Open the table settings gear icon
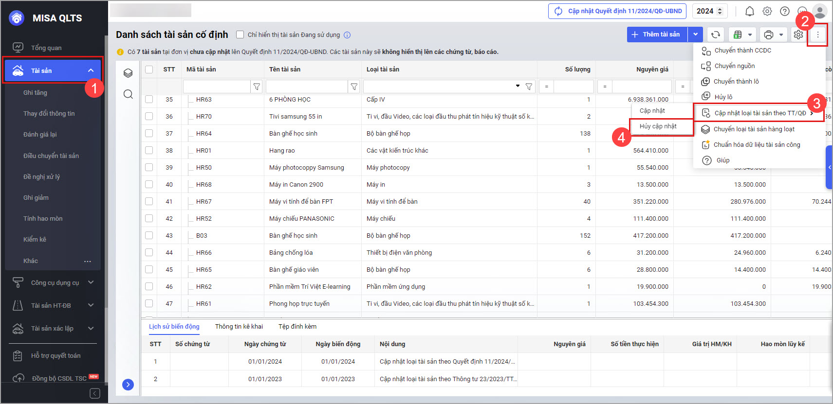The width and height of the screenshot is (833, 404). pyautogui.click(x=798, y=35)
